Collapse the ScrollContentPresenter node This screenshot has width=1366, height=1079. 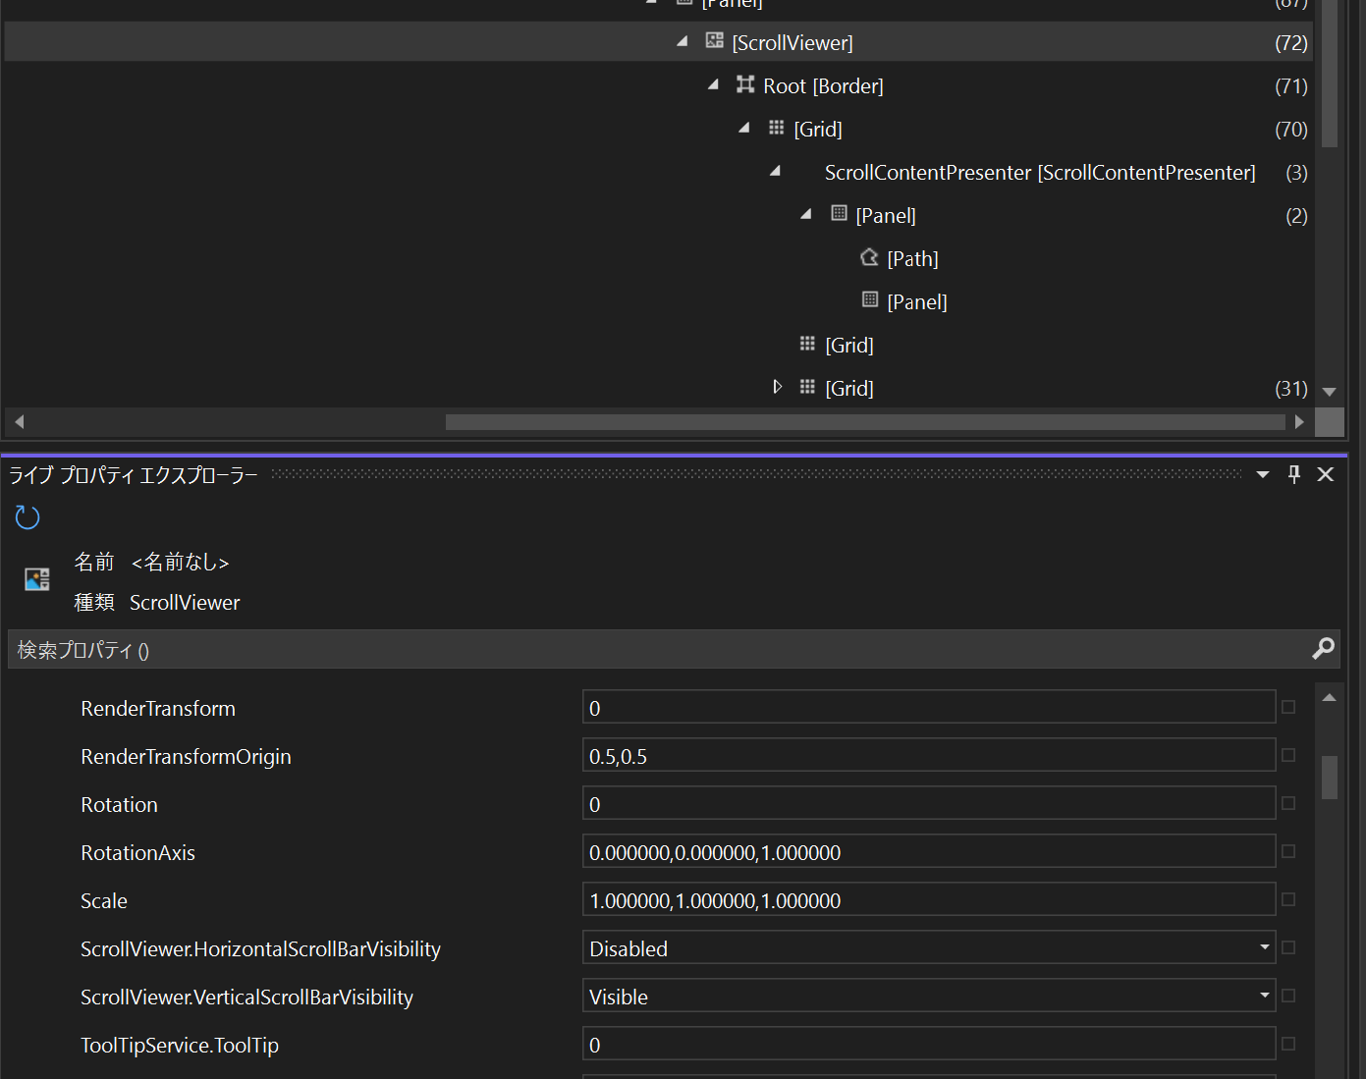[x=776, y=171]
